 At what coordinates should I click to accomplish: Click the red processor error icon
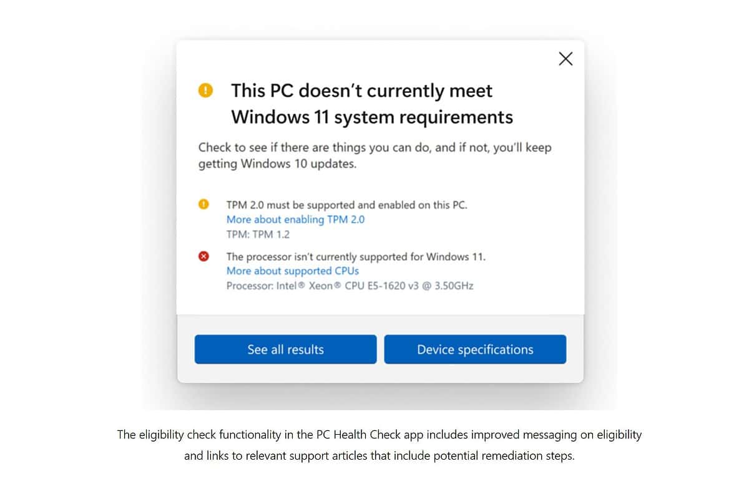[x=203, y=256]
